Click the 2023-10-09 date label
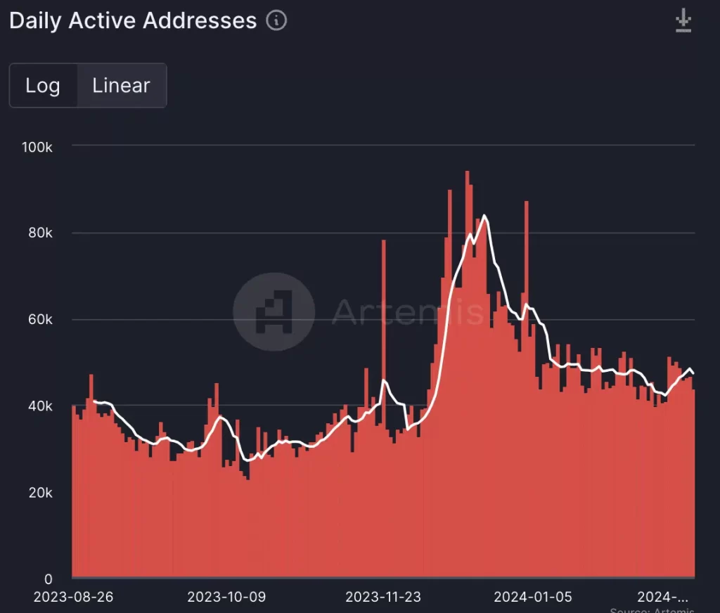The width and height of the screenshot is (720, 613). [226, 597]
